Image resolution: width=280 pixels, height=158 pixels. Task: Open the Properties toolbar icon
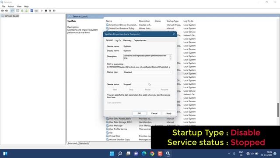[x=17, y=11]
